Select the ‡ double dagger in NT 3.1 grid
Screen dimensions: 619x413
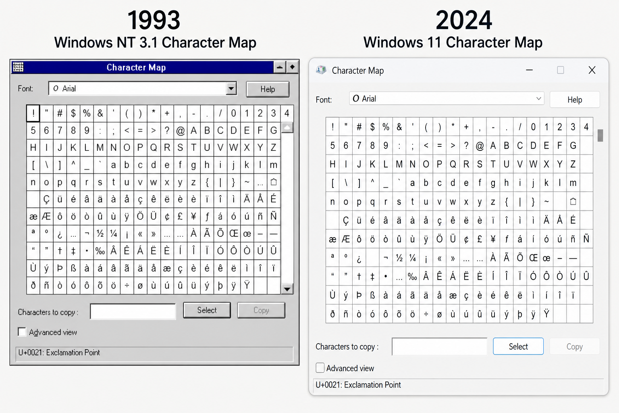point(73,251)
